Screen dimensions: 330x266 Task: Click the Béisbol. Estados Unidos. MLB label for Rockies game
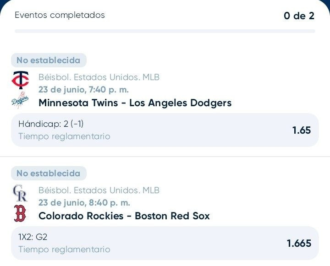point(99,190)
